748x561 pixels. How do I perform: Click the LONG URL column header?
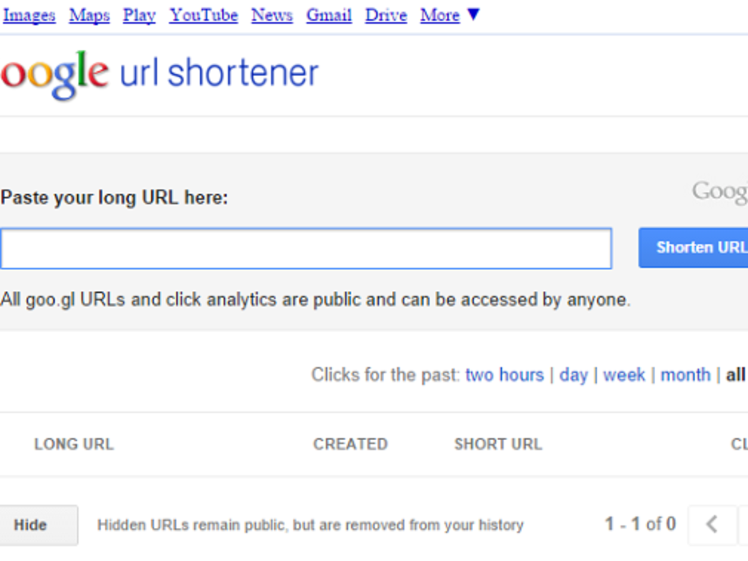[74, 444]
